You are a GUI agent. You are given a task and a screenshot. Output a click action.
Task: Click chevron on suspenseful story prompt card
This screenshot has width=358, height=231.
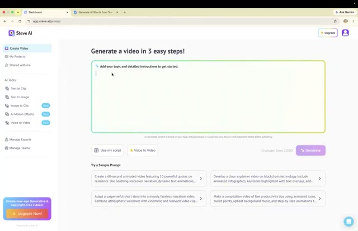tap(201, 199)
